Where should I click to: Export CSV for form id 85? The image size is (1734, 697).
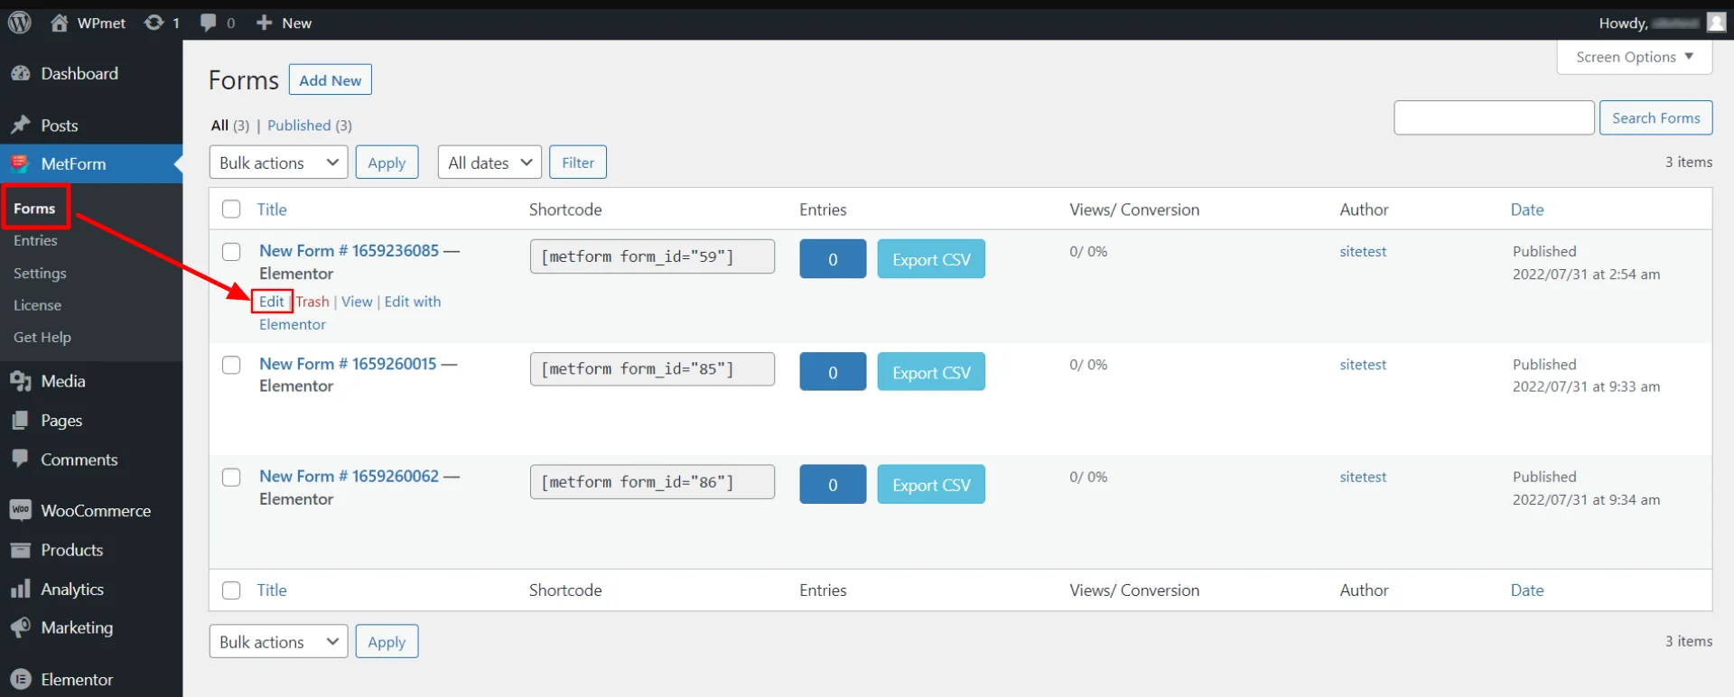pyautogui.click(x=930, y=373)
